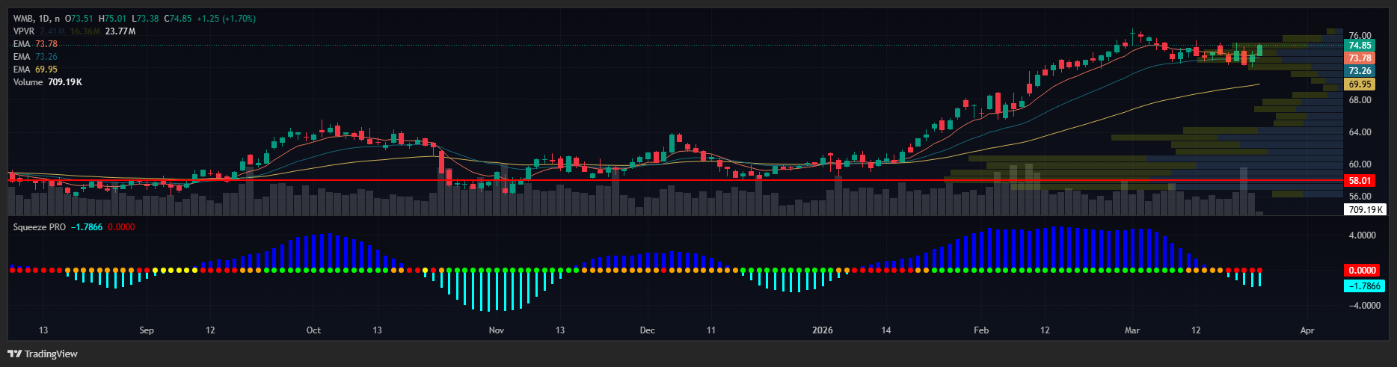Click the Squeeze PRO -1.7866 legend value

pyautogui.click(x=87, y=227)
